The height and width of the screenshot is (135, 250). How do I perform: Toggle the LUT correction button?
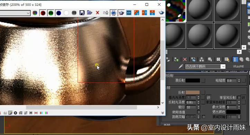click(26, 113)
